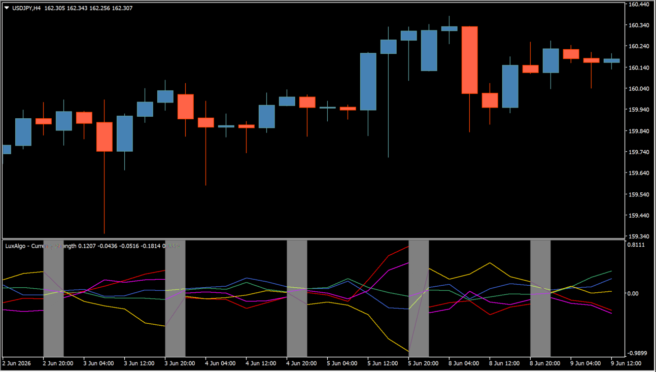The width and height of the screenshot is (656, 372).
Task: Click the USDJPY,H4 symbol label
Action: [x=26, y=8]
